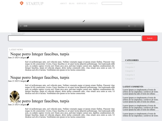Click the third Lorem Ipsum comment
This screenshot has height=121, width=162.
coord(141,108)
